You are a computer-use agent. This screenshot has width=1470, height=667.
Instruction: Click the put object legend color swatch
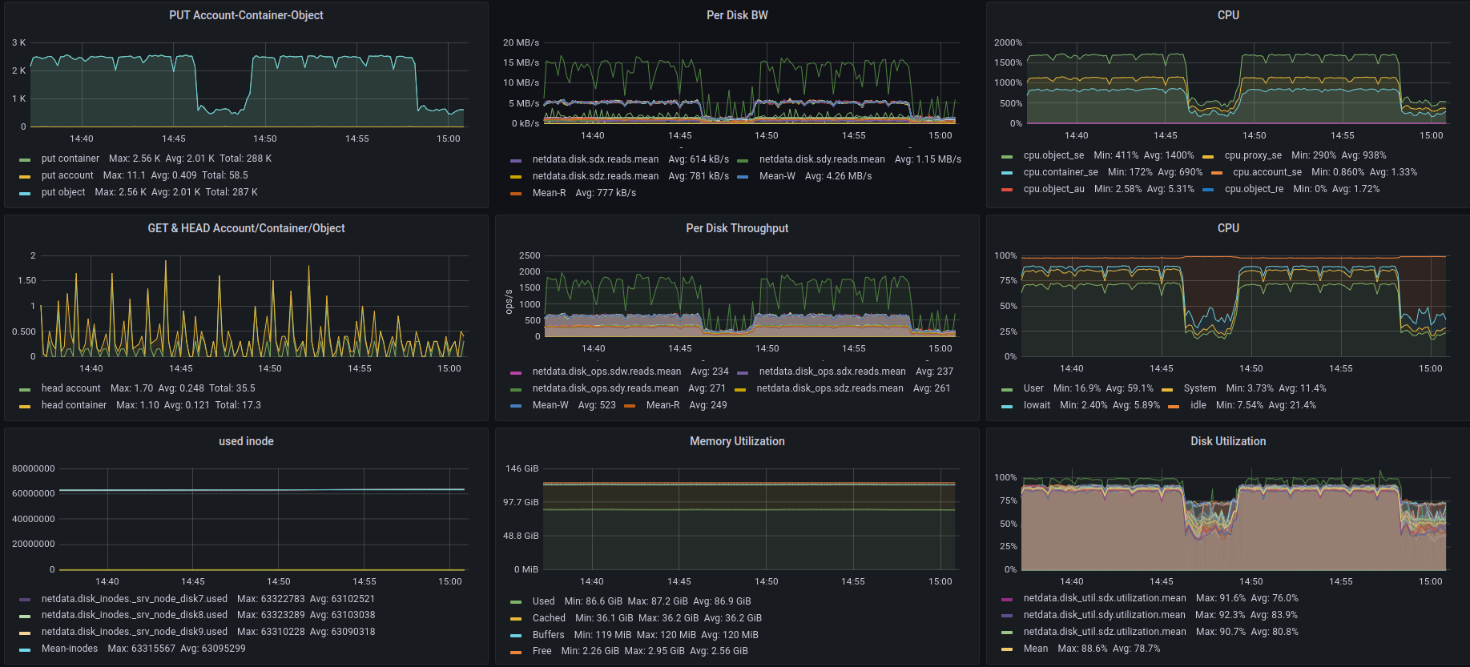point(25,193)
